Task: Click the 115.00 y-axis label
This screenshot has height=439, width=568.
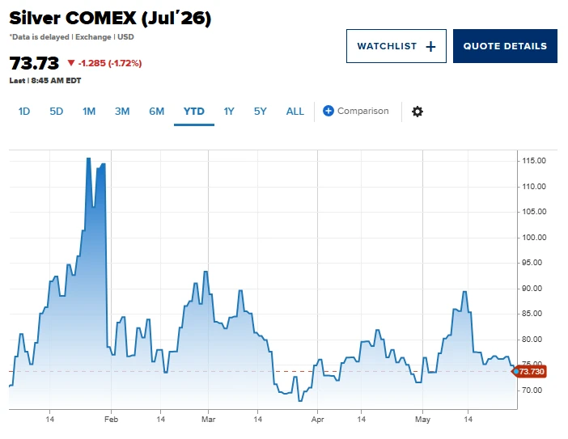Action: [534, 161]
